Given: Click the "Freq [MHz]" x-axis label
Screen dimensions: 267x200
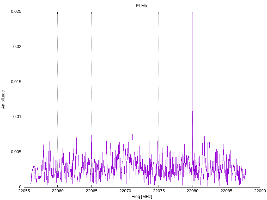Looking at the screenshot, I should [142, 197].
